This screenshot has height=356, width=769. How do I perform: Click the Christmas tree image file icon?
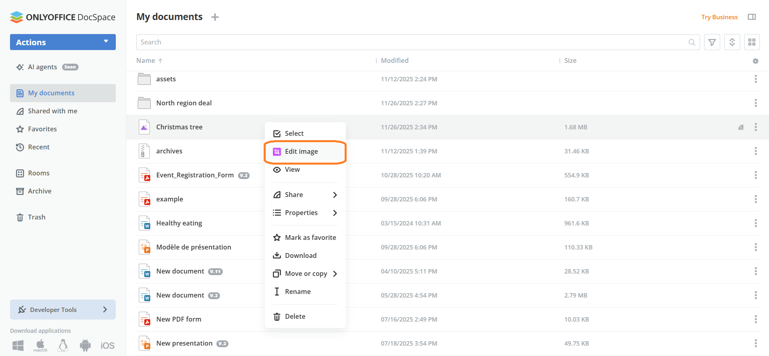[144, 127]
